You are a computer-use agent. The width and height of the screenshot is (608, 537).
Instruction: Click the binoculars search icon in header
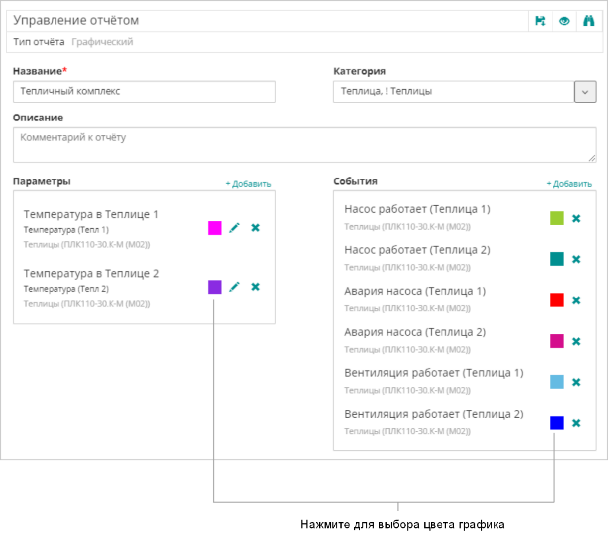[589, 21]
